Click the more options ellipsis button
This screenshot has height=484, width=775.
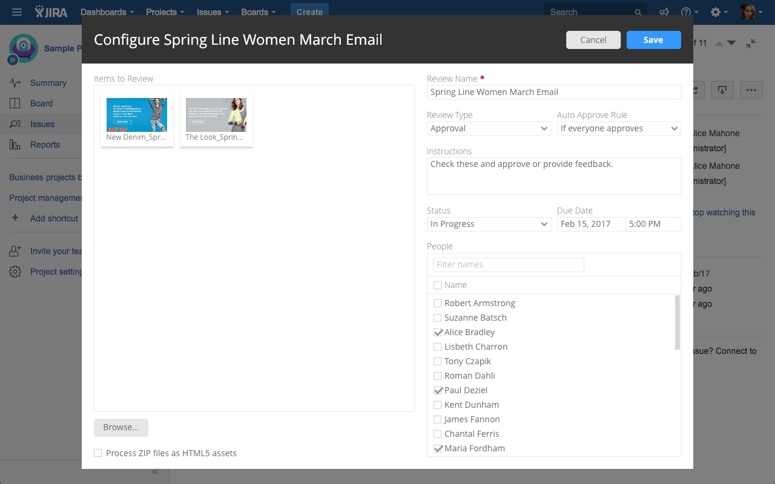point(751,90)
